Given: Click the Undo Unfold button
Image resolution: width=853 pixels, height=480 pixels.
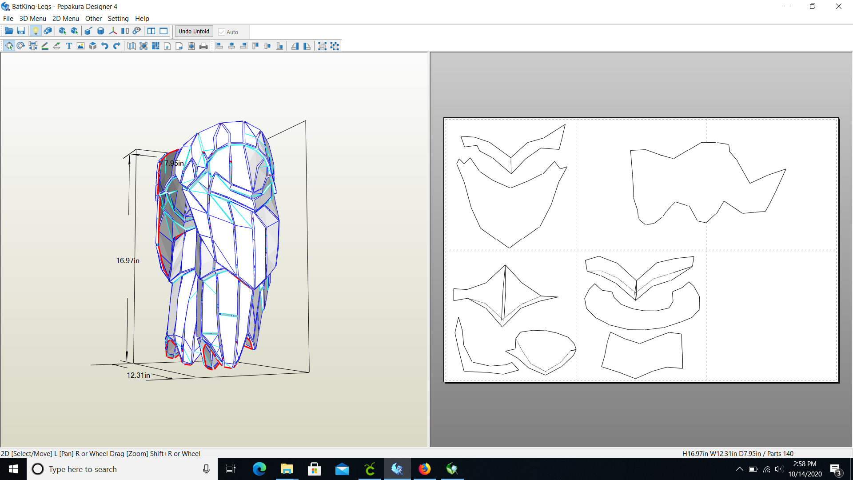Looking at the screenshot, I should [193, 31].
